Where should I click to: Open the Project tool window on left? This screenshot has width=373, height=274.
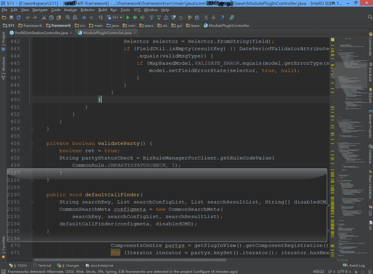(x=3, y=41)
